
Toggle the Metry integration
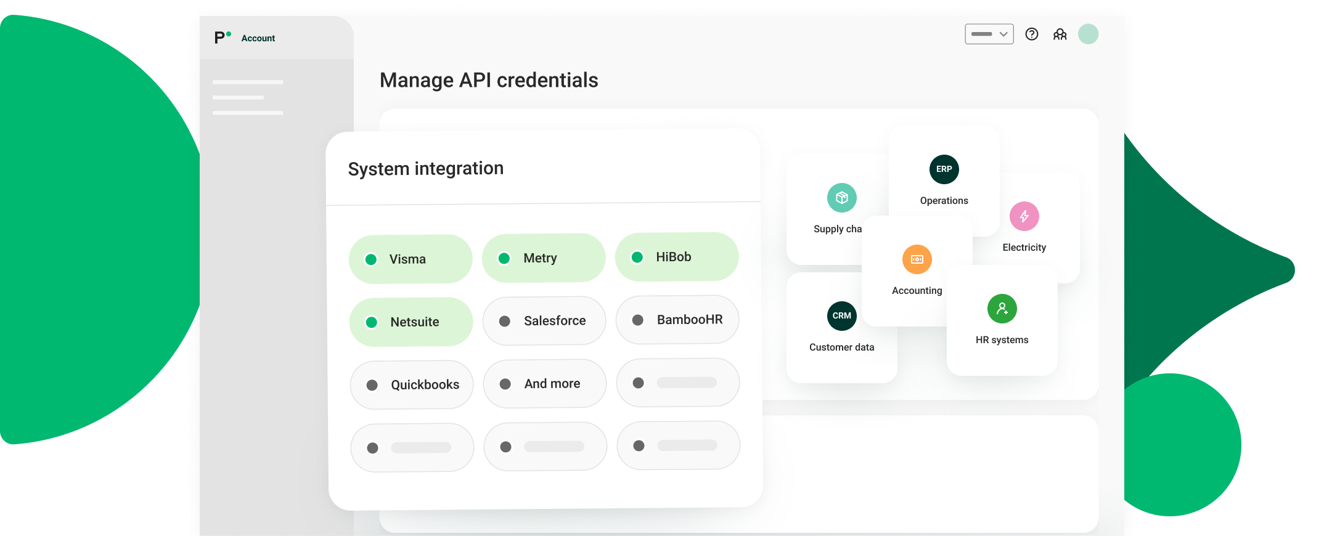click(544, 258)
